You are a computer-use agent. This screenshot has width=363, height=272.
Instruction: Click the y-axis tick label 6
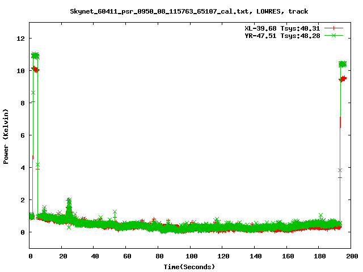(x=23, y=135)
